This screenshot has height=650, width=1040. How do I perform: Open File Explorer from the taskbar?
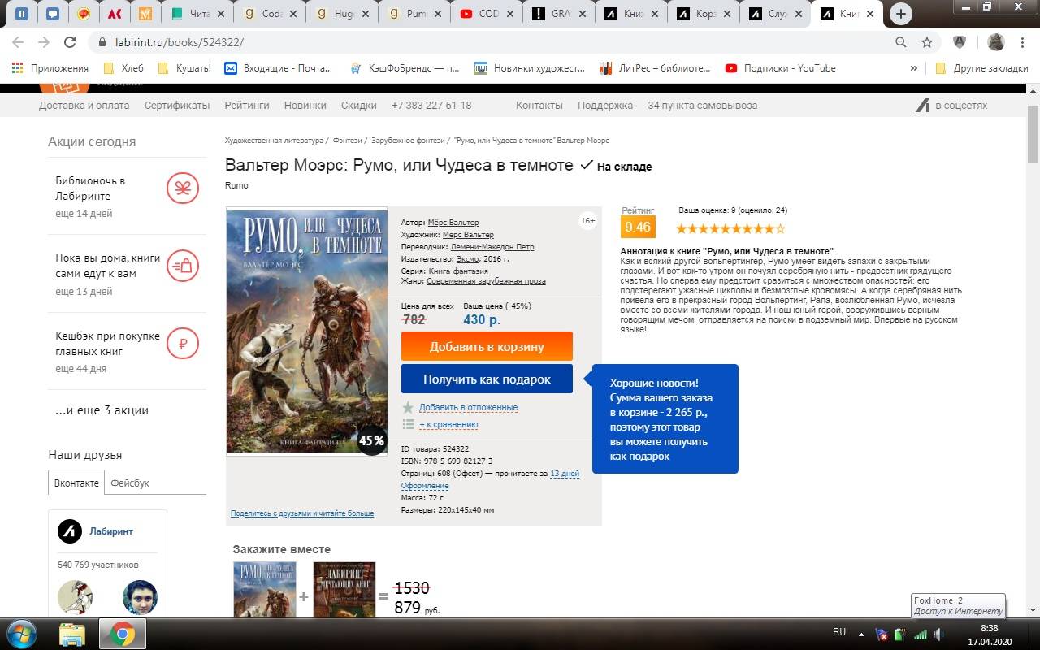point(72,634)
